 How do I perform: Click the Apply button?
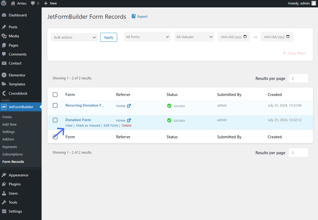(x=108, y=37)
